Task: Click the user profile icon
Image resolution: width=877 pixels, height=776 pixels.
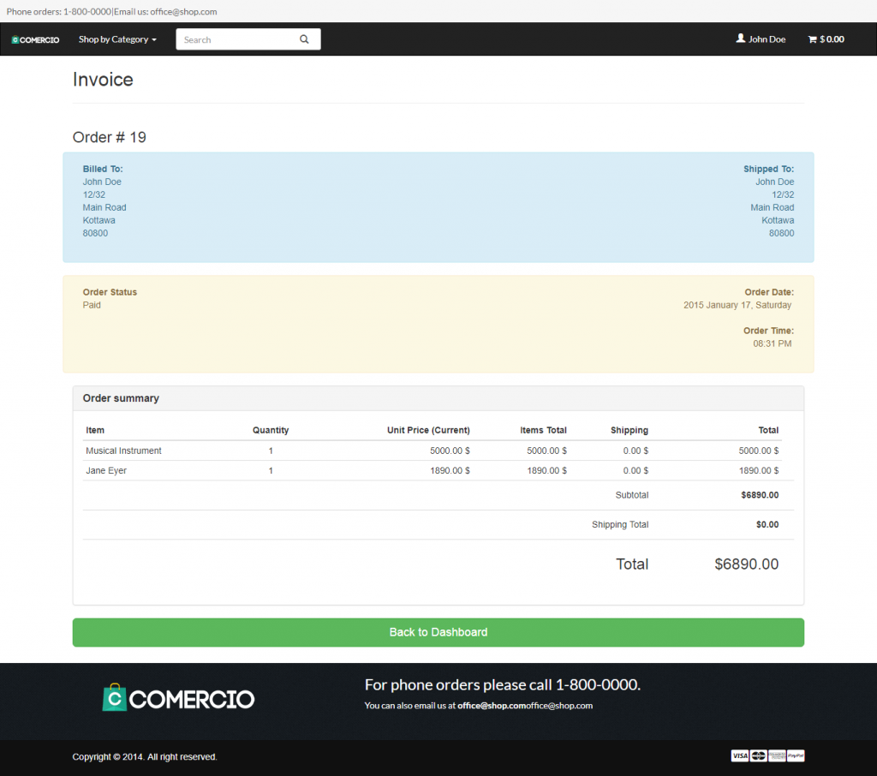Action: [741, 39]
